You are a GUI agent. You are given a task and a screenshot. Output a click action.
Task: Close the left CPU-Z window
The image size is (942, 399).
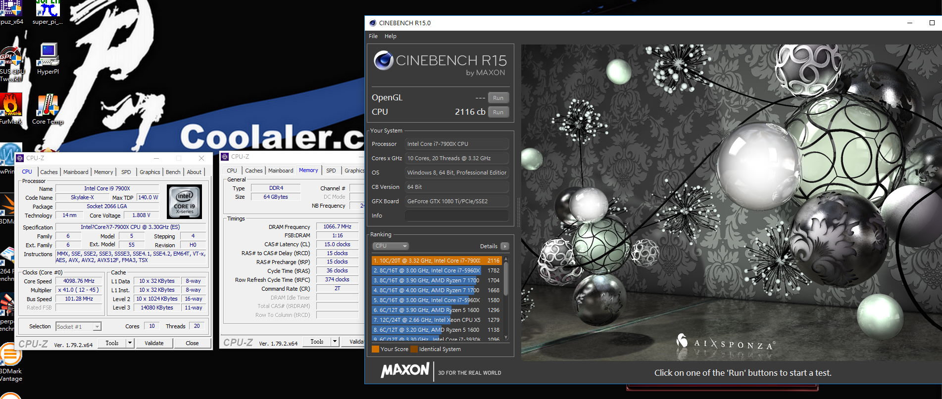click(201, 158)
